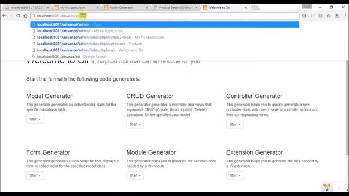This screenshot has width=349, height=196.
Task: Reload the page with the refresh icon
Action: (x=18, y=16)
